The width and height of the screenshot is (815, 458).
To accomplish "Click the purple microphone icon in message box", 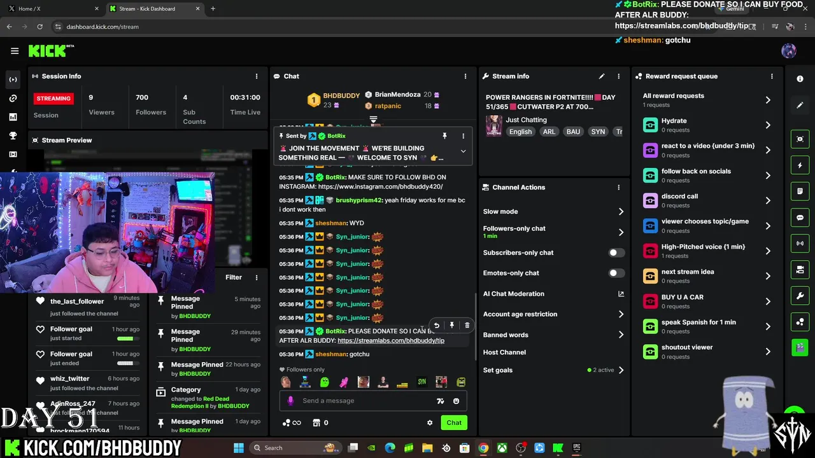I will pyautogui.click(x=290, y=401).
